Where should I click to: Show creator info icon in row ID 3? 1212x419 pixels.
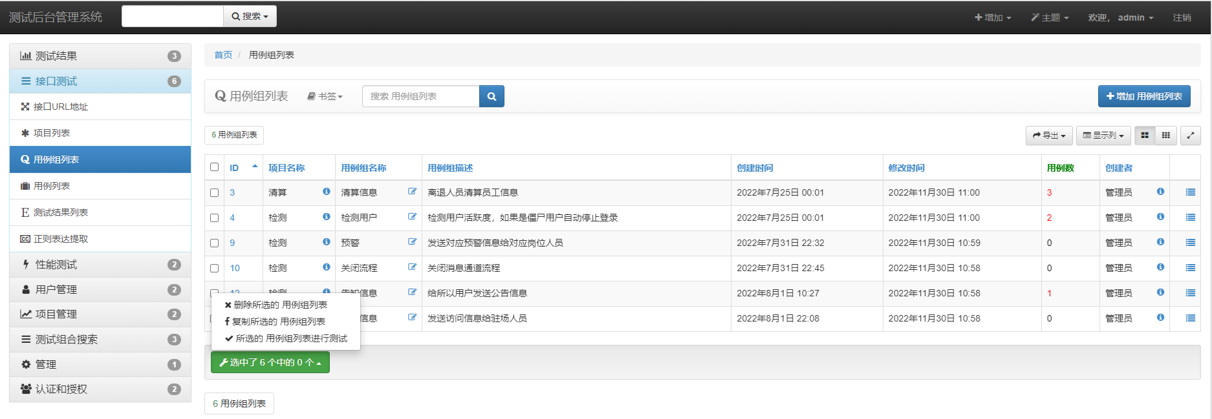click(x=1160, y=192)
